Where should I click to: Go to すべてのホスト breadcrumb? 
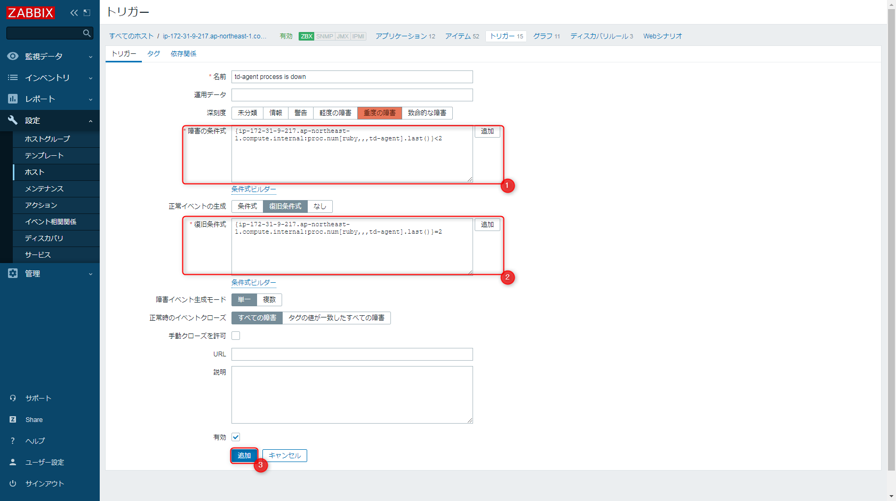[x=131, y=36]
